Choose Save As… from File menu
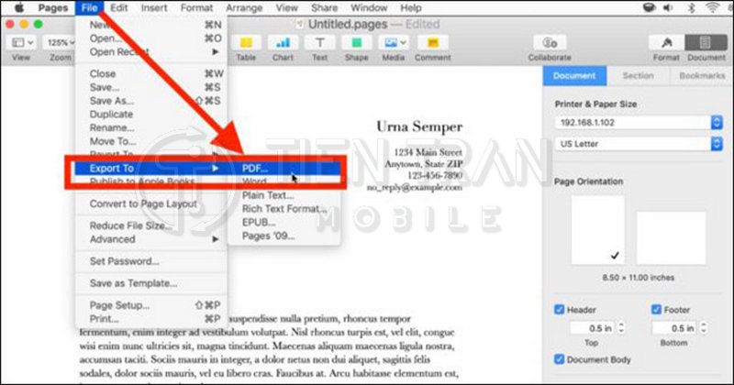This screenshot has height=385, width=734. pyautogui.click(x=151, y=101)
